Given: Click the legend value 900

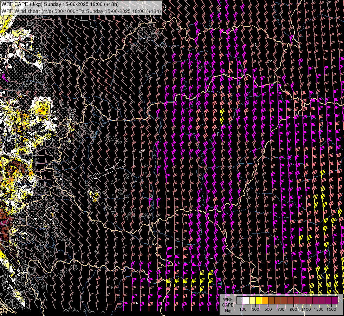Looking at the screenshot, I should click(293, 309).
